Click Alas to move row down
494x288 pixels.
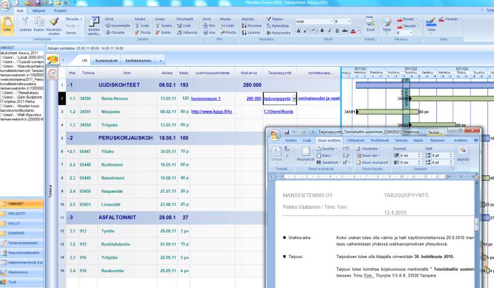coord(209,33)
